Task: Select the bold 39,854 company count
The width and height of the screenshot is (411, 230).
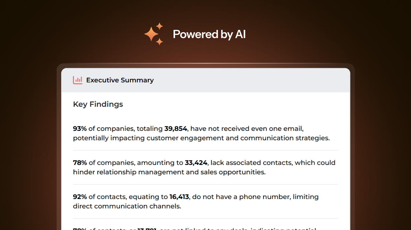Action: coord(176,129)
